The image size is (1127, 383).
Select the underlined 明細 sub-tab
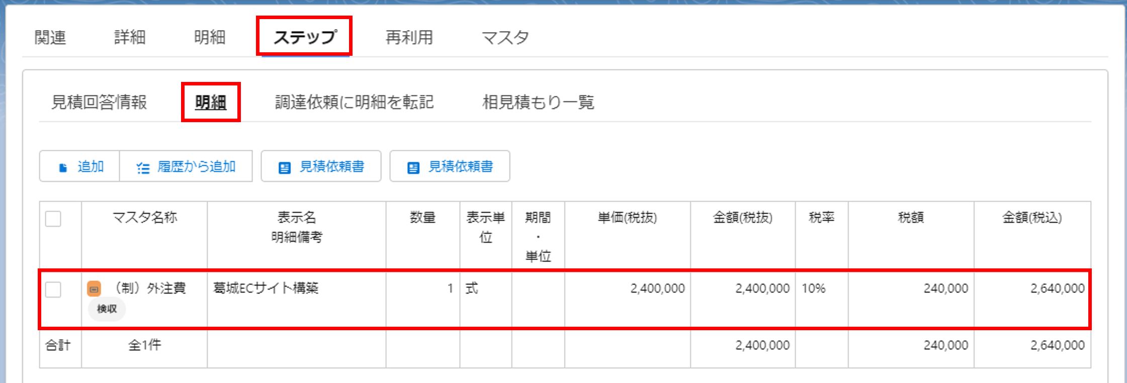click(x=211, y=103)
